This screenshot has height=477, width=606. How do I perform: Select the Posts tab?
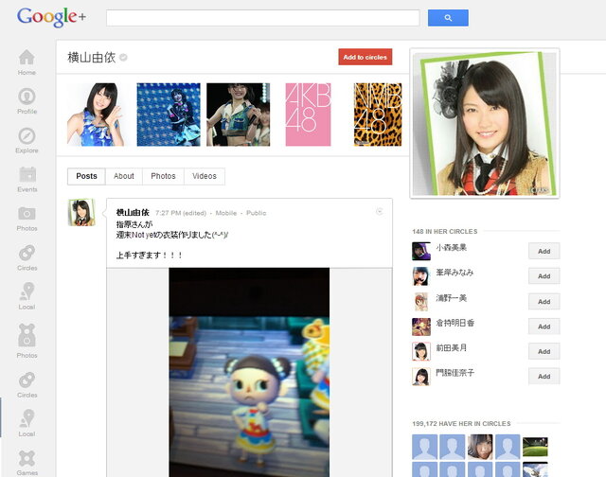click(x=86, y=176)
